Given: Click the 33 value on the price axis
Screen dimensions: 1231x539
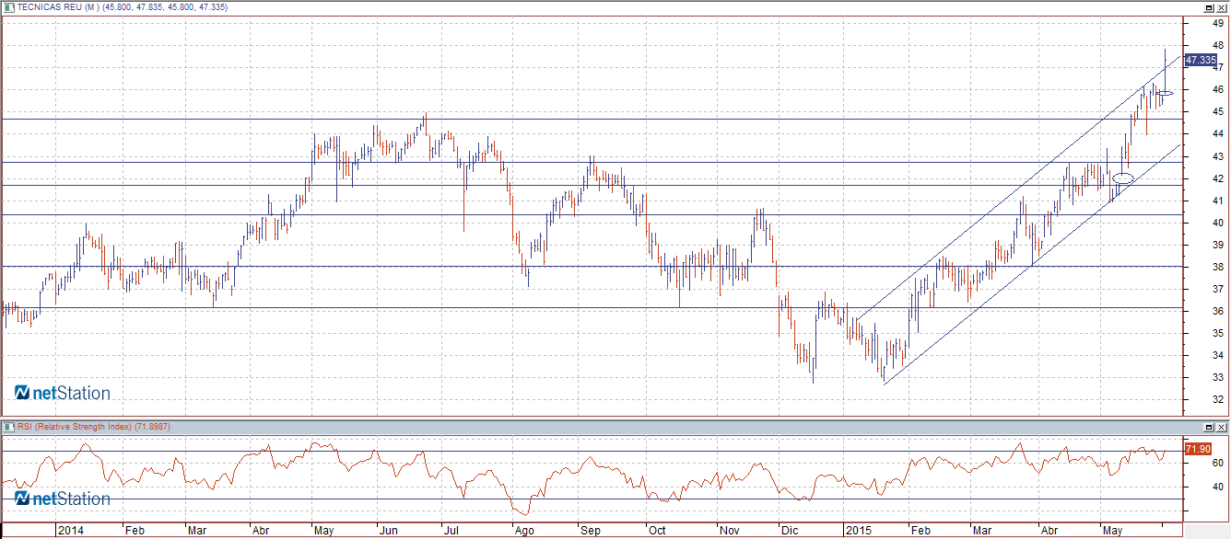Looking at the screenshot, I should click(1216, 377).
